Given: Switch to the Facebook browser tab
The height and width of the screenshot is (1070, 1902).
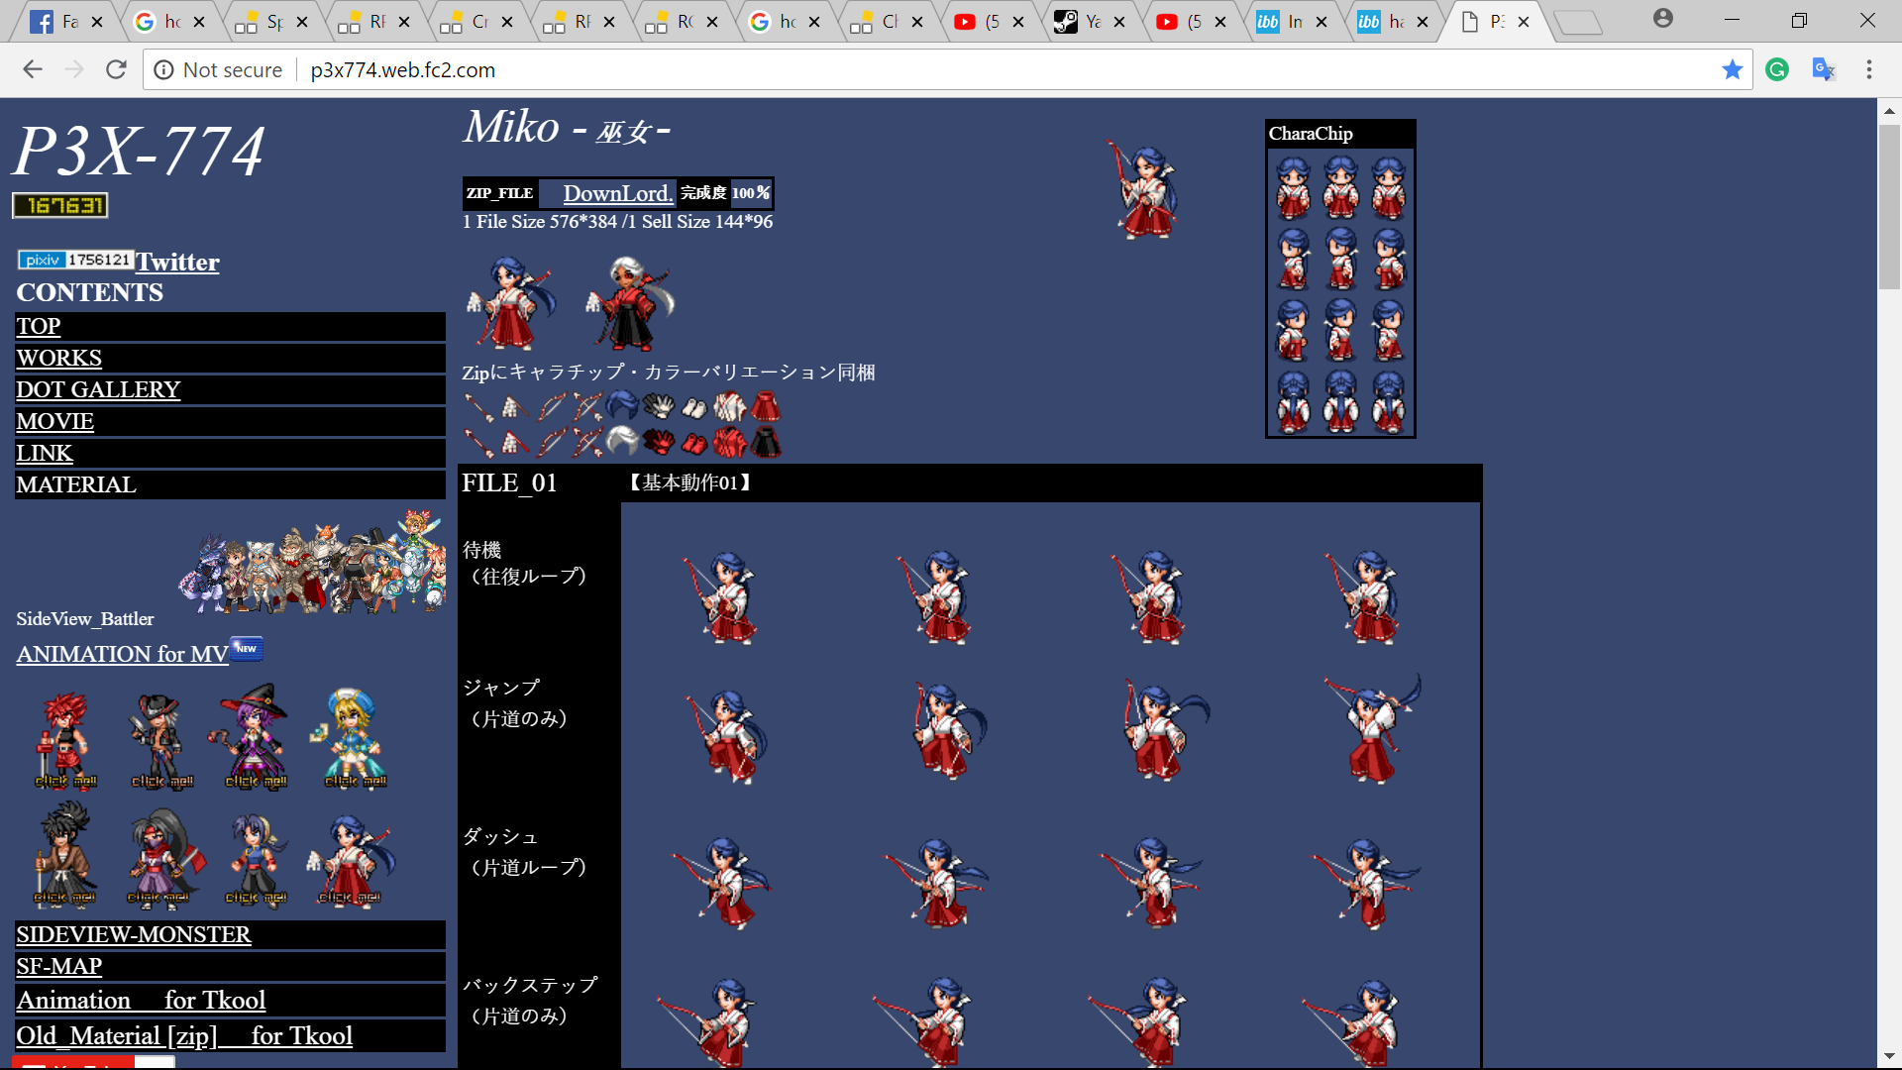Looking at the screenshot, I should [x=65, y=22].
